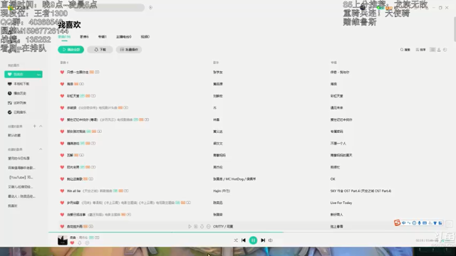
Task: Skip to the next track
Action: (x=263, y=240)
